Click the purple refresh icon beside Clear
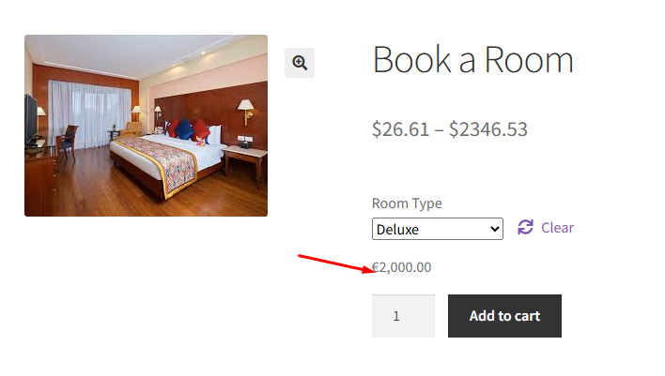Screen dimensions: 665x376 [x=525, y=227]
